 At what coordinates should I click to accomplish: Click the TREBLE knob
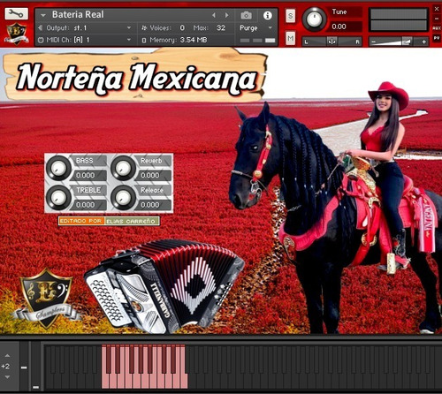58,198
